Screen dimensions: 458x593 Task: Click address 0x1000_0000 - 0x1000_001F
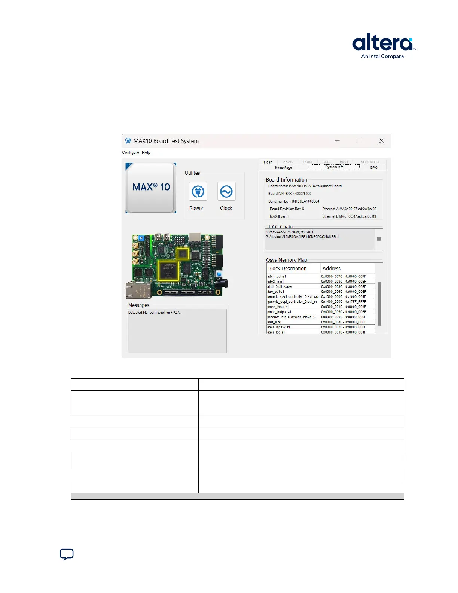click(343, 296)
